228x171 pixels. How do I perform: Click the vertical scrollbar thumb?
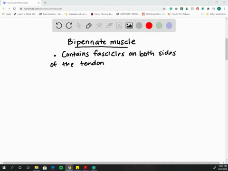(x=227, y=49)
